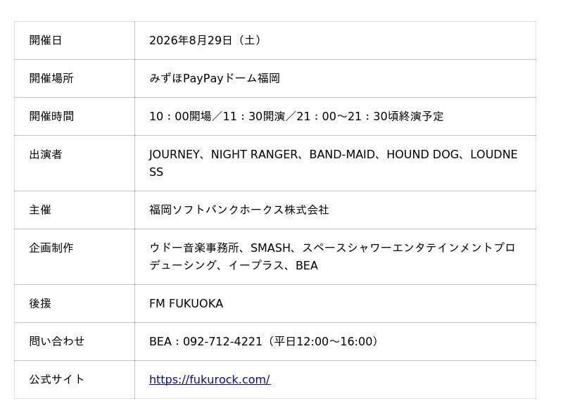The width and height of the screenshot is (563, 420).
Task: Click the performer list beginning with JOURNEY
Action: click(x=333, y=154)
